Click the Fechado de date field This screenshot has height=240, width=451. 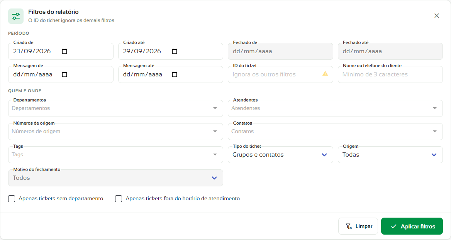pyautogui.click(x=280, y=51)
